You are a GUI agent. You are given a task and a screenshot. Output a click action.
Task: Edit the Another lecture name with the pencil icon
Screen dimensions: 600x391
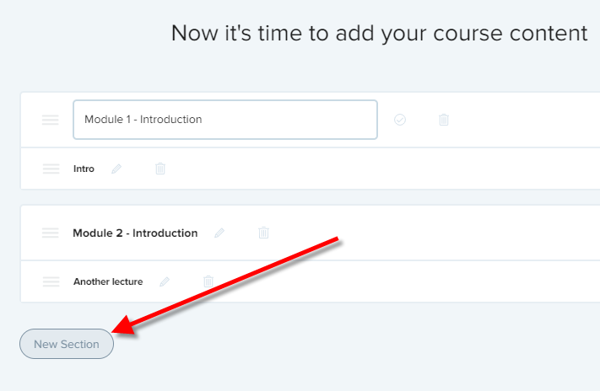click(165, 281)
